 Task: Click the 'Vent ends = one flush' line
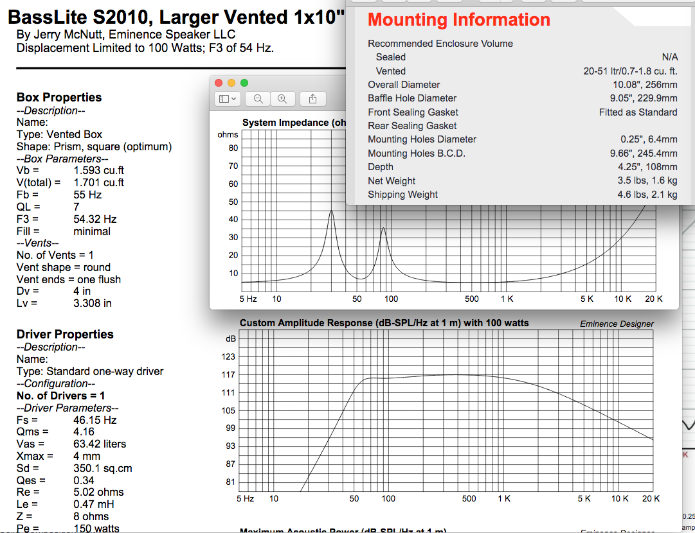(69, 279)
